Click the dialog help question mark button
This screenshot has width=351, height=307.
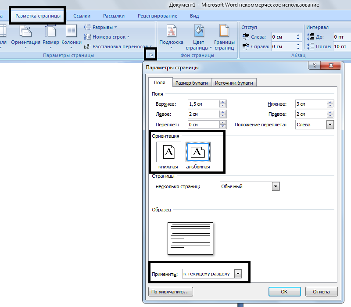315,65
